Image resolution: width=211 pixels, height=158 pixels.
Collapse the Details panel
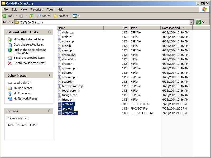point(49,111)
